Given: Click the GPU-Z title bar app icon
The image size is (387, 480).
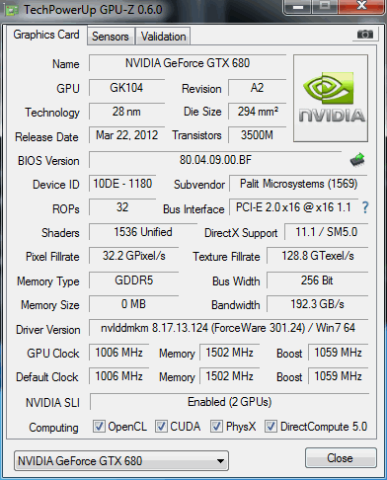Looking at the screenshot, I should [x=11, y=10].
